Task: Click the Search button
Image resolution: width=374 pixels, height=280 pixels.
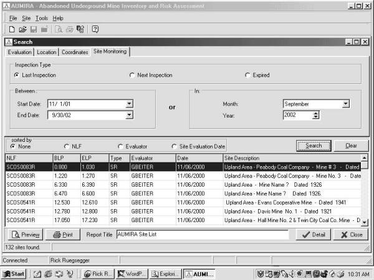Action: pos(314,146)
